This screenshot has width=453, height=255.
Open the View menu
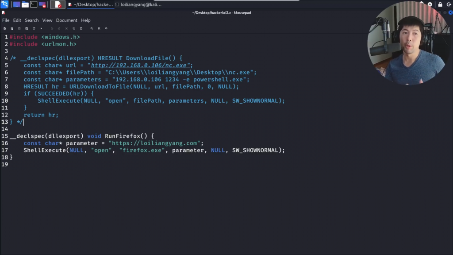(x=47, y=20)
